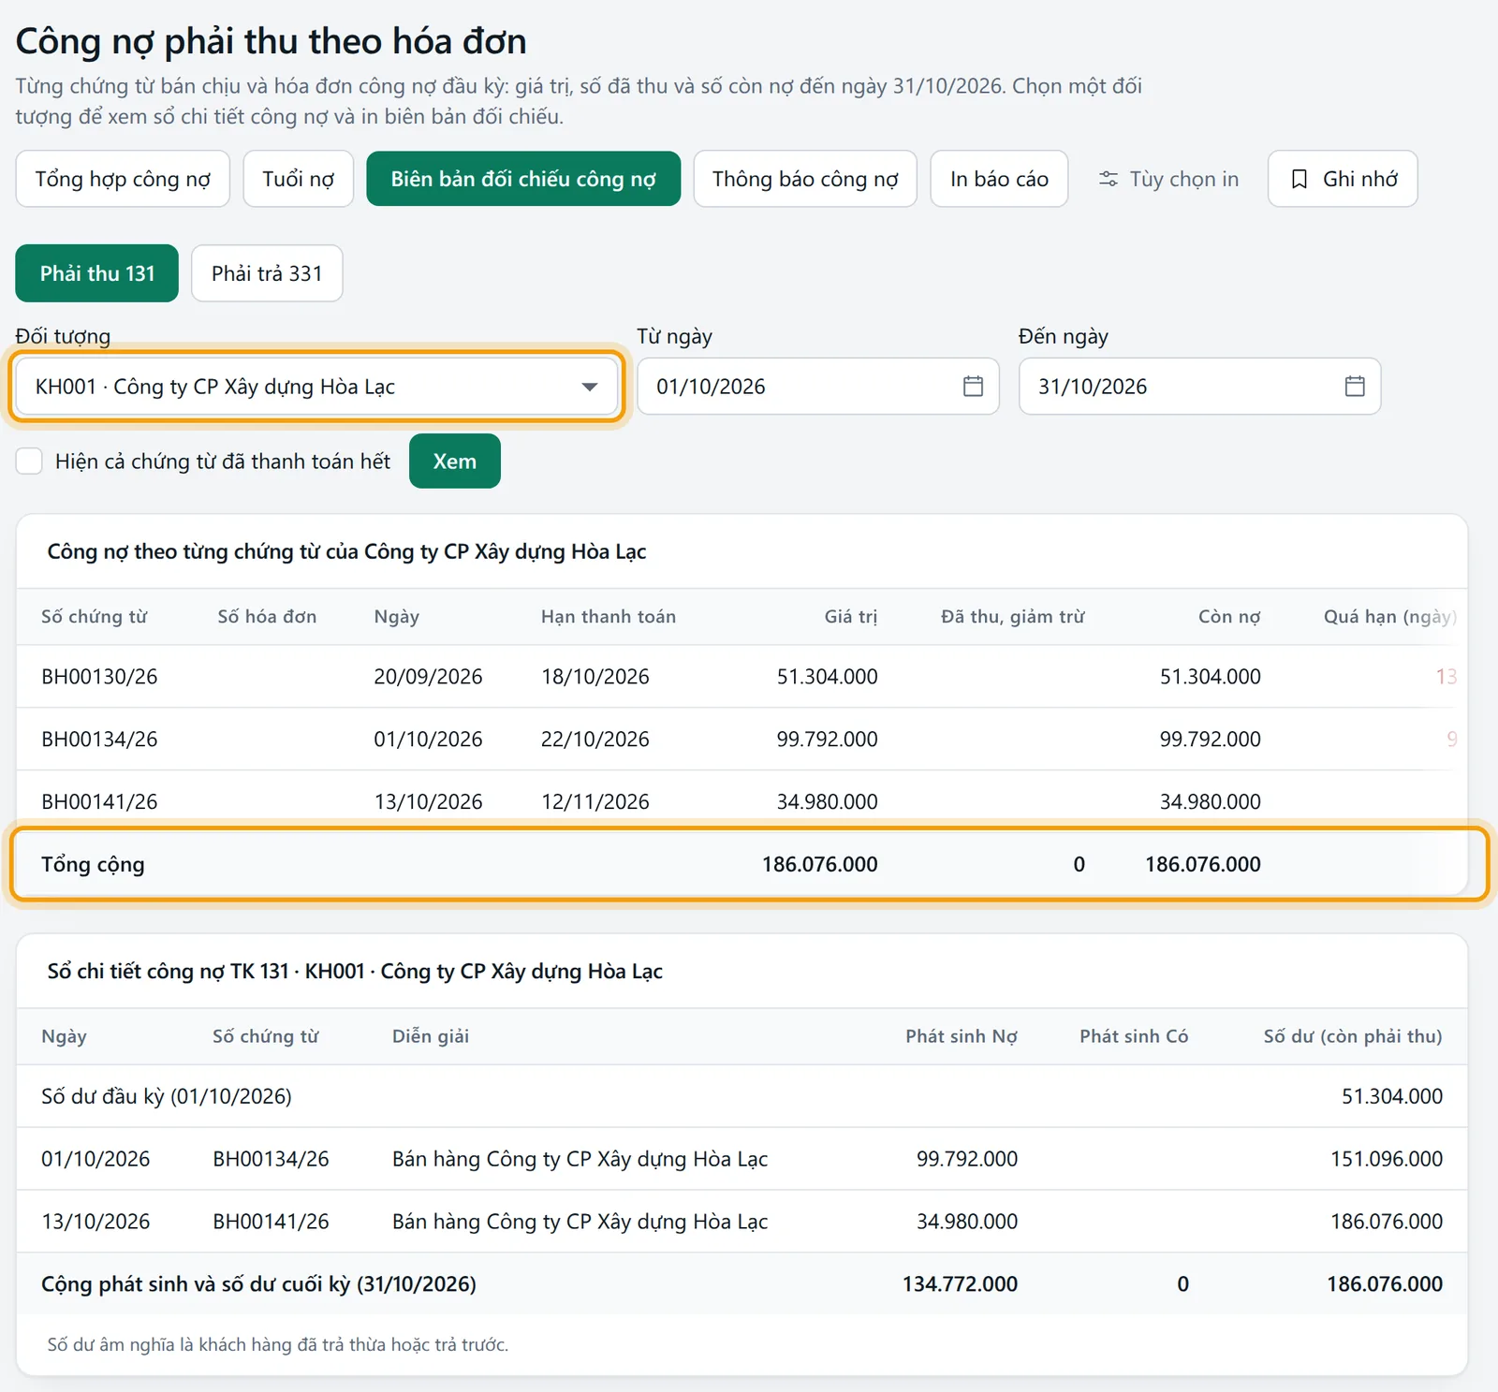This screenshot has height=1392, width=1498.
Task: Click the Xem button
Action: click(x=455, y=461)
